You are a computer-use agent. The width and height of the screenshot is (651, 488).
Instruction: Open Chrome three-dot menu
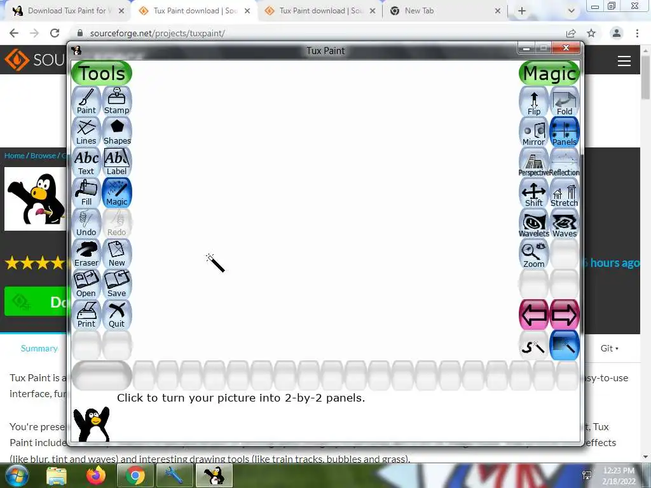[637, 33]
